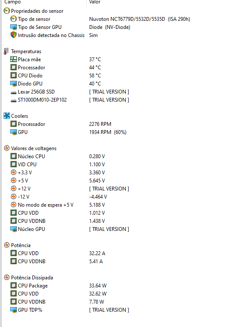Click the Valor column header
The width and height of the screenshot is (228, 327).
pyautogui.click(x=95, y=2)
